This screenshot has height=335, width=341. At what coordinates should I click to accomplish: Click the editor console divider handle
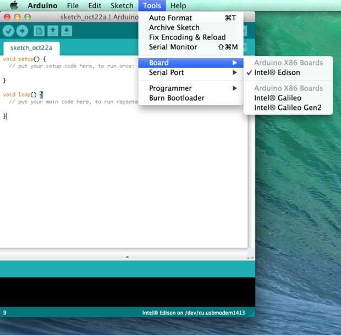[x=128, y=257]
